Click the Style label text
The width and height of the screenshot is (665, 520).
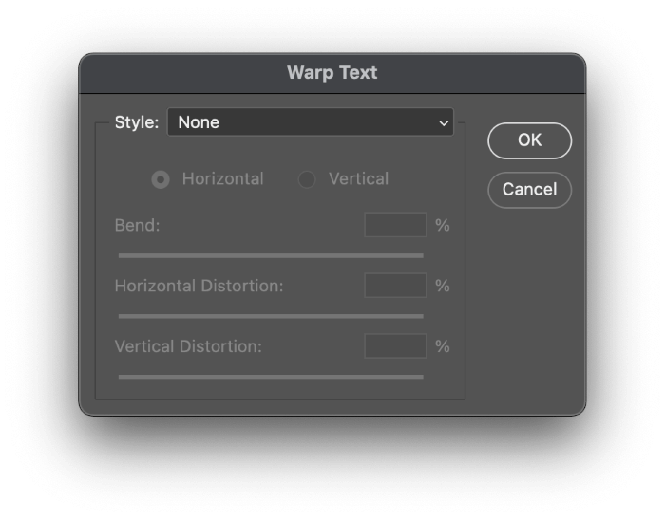pos(137,122)
